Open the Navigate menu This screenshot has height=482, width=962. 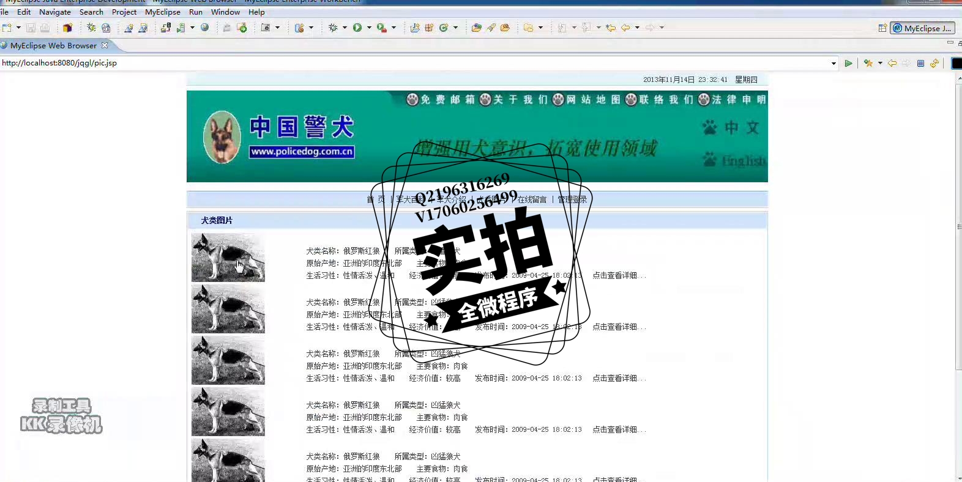(x=55, y=12)
